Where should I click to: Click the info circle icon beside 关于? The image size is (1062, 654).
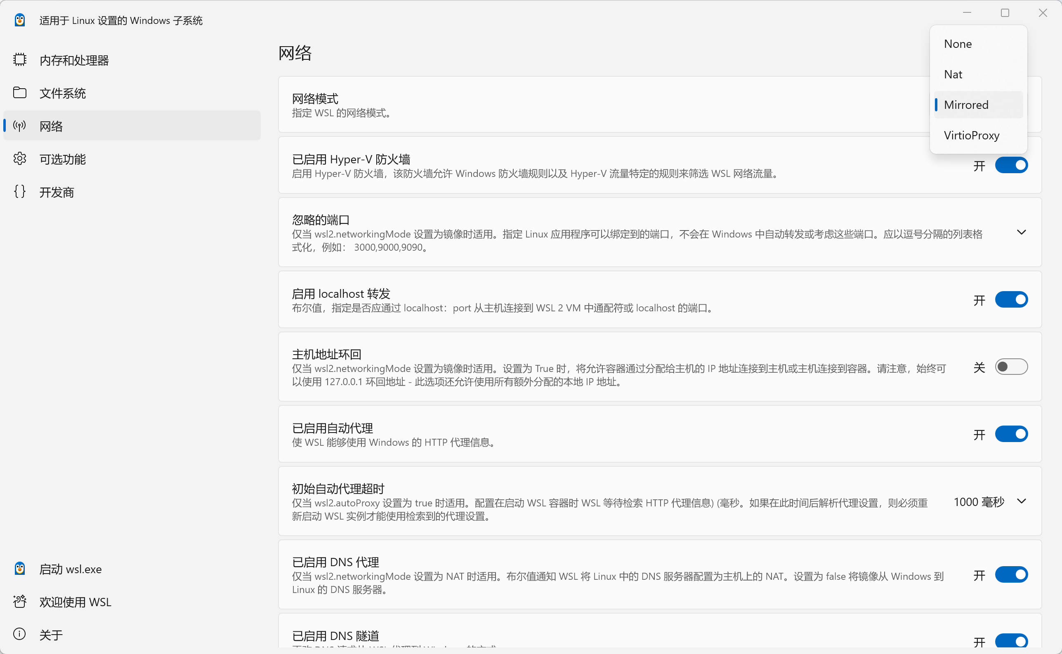19,634
